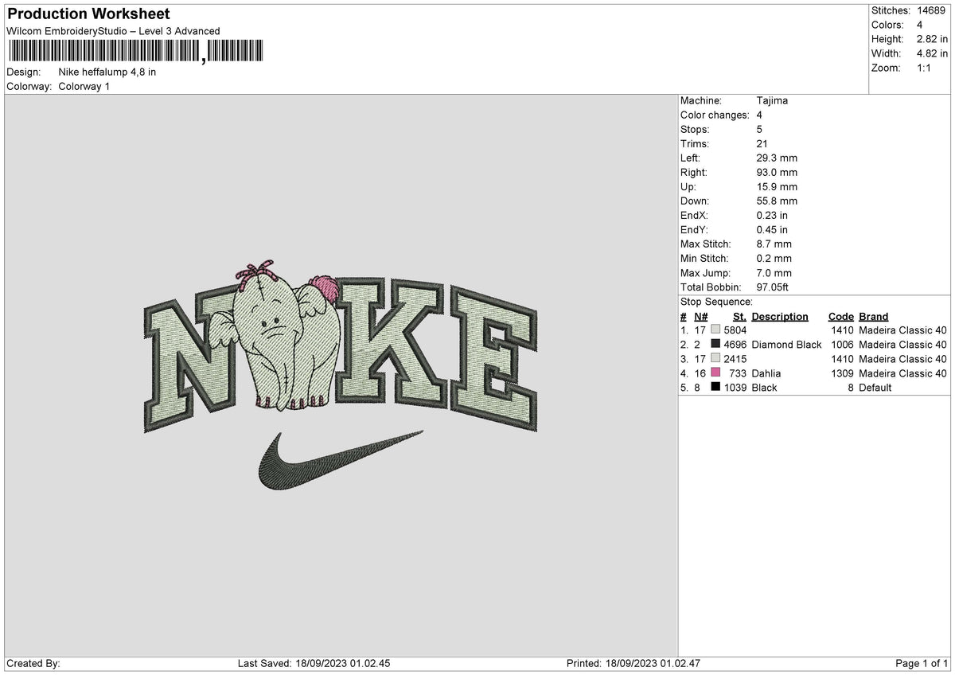955x675 pixels.
Task: Select the Color changes value
Action: 759,115
